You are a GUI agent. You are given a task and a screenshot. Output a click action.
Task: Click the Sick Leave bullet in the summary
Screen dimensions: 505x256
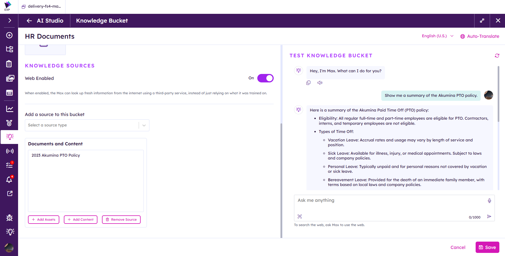(x=405, y=156)
